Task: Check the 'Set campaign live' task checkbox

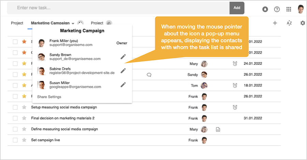Action: click(x=15, y=140)
